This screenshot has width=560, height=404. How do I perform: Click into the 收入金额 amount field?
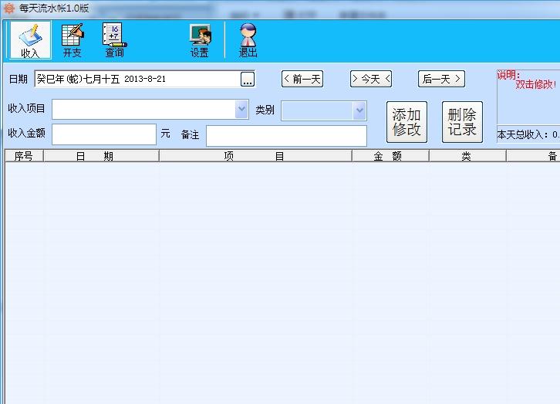[x=104, y=134]
